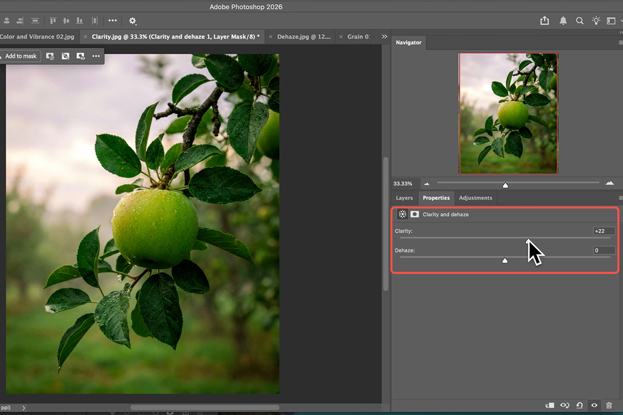Image resolution: width=623 pixels, height=415 pixels.
Task: Toggle layer visibility eye in Properties
Action: (594, 405)
